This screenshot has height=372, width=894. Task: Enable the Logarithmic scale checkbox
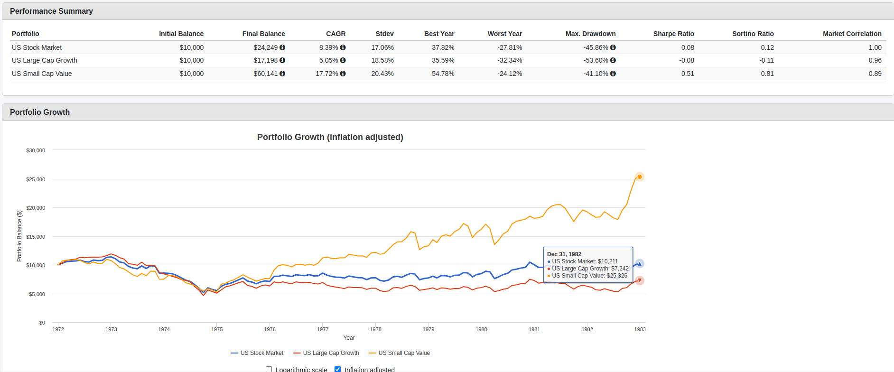(269, 369)
